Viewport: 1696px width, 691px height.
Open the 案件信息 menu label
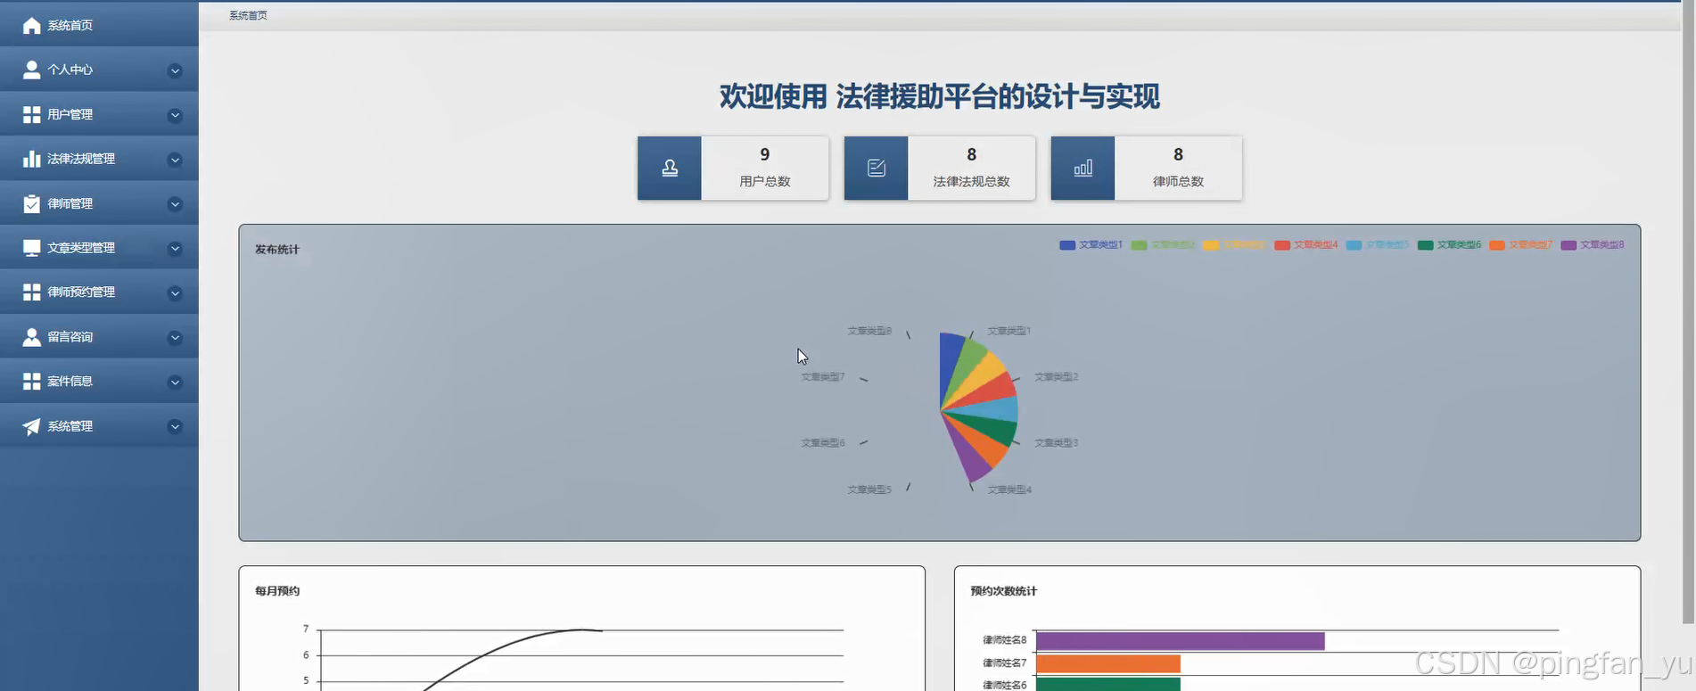coord(70,382)
